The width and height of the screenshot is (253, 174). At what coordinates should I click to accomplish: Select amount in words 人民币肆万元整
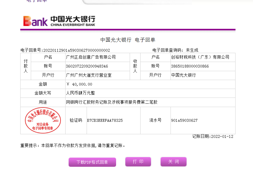[81, 93]
